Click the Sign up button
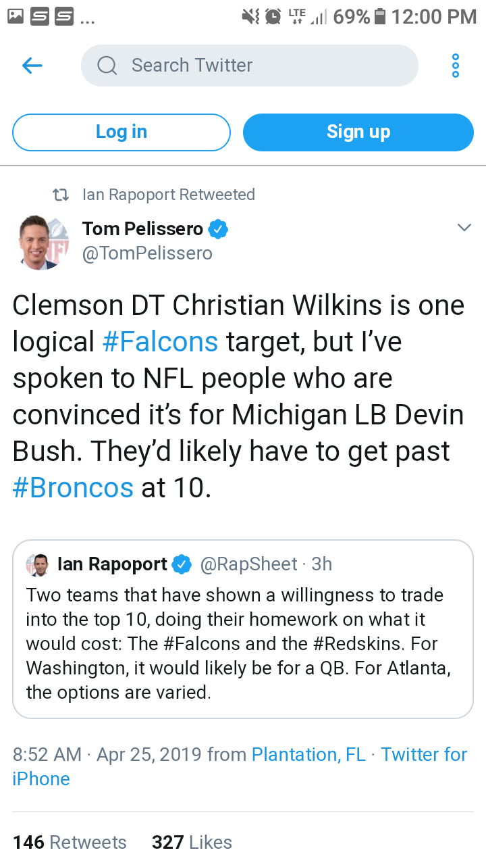This screenshot has width=486, height=865. 358,132
